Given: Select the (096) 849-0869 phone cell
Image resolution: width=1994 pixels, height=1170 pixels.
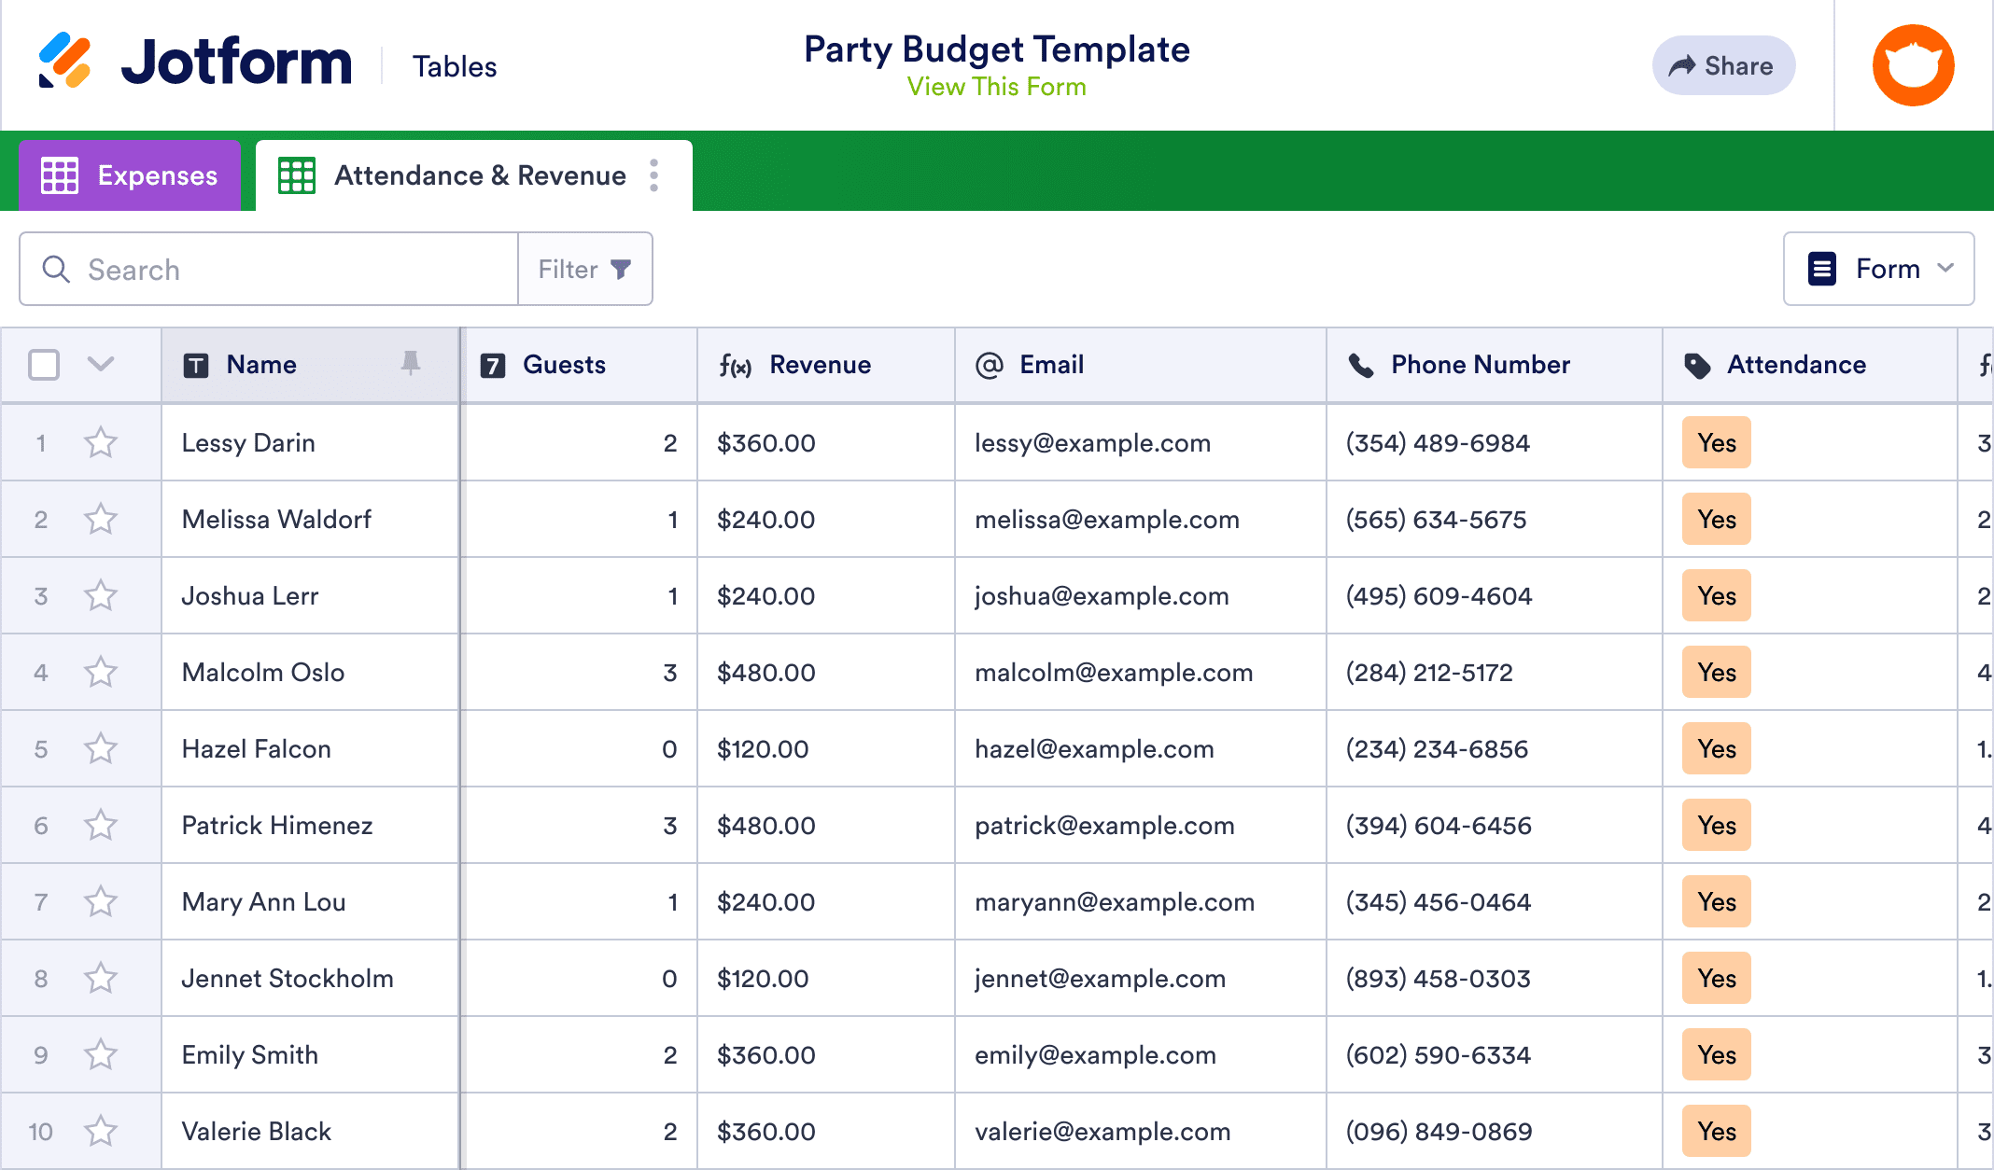Looking at the screenshot, I should 1495,1131.
